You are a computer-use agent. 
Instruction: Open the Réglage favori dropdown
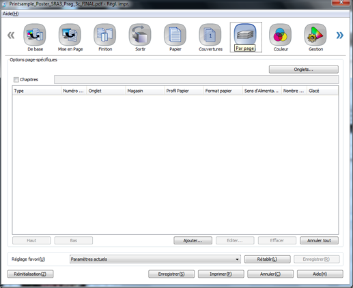pos(155,259)
